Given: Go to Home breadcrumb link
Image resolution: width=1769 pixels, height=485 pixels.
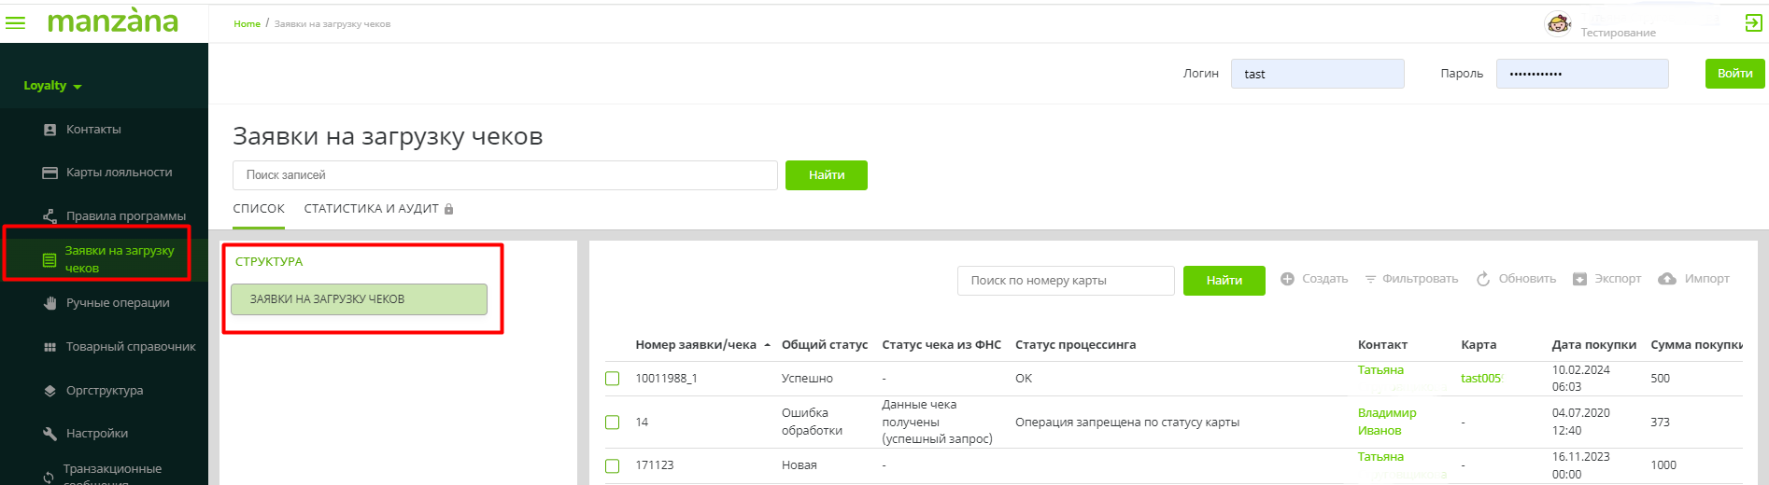Looking at the screenshot, I should click(247, 24).
